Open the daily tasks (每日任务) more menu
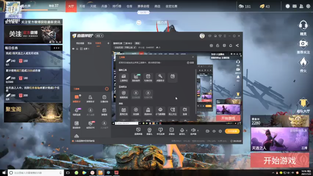The image size is (313, 176). [56, 48]
